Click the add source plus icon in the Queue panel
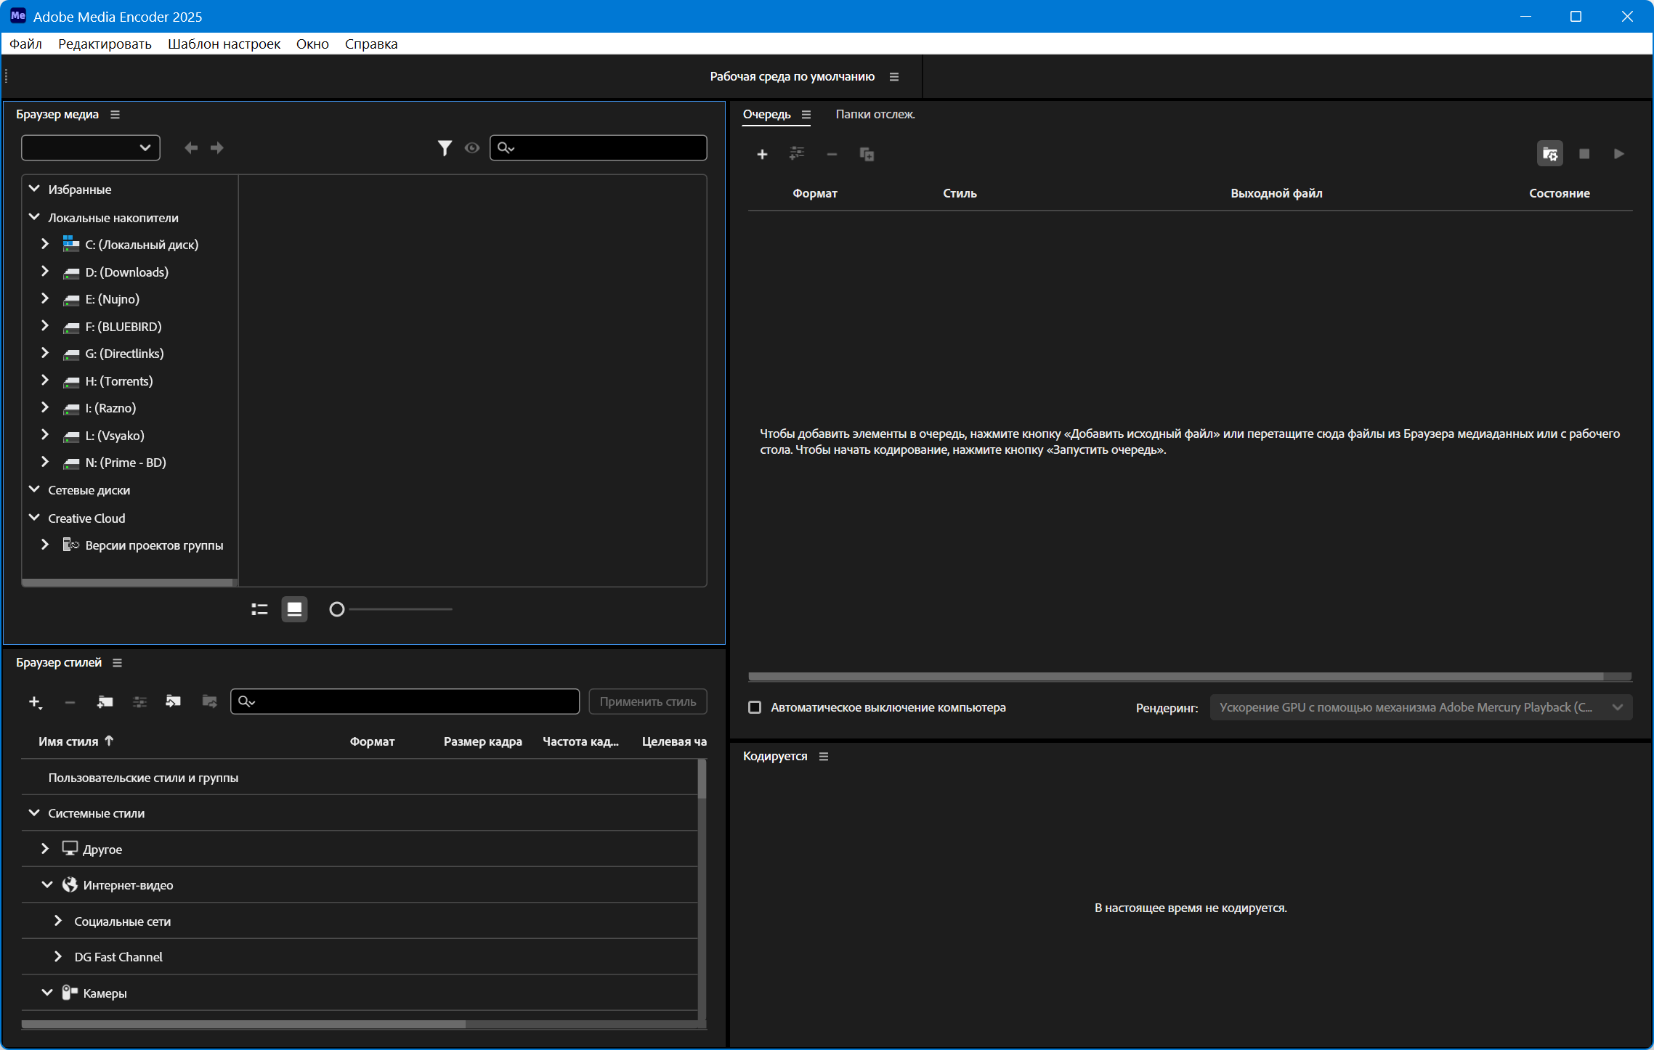The height and width of the screenshot is (1050, 1654). pyautogui.click(x=762, y=154)
